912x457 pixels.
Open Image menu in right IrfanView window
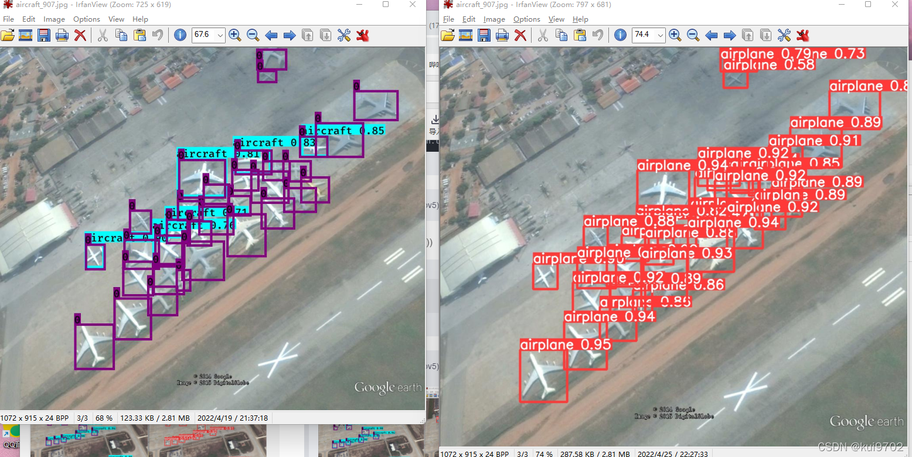pos(494,19)
